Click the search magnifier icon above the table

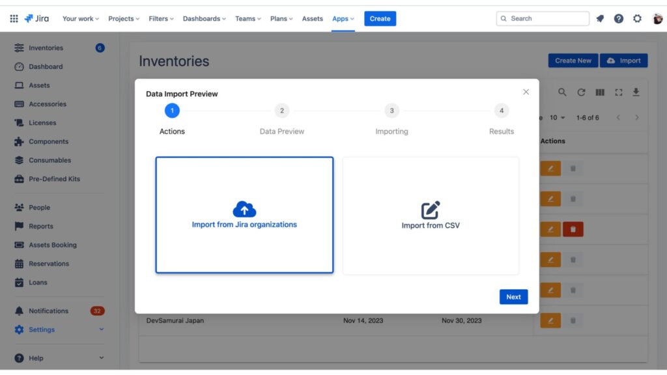pos(562,92)
